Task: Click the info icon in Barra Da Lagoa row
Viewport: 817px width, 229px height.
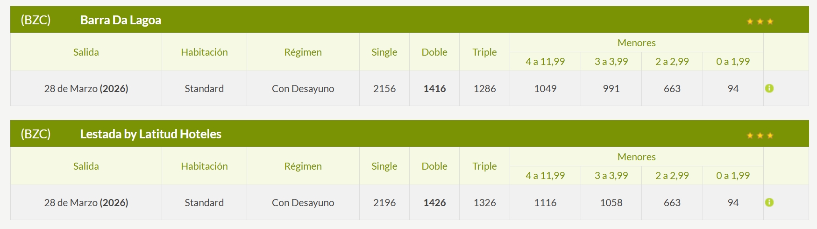Action: coord(769,88)
